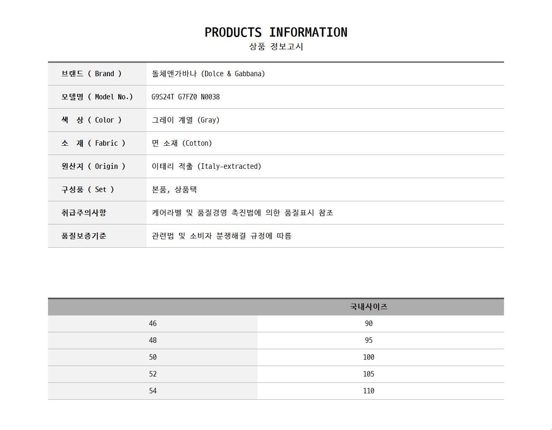Viewport: 552px width, 430px height.
Task: Select the Gray color value text
Action: 186,120
